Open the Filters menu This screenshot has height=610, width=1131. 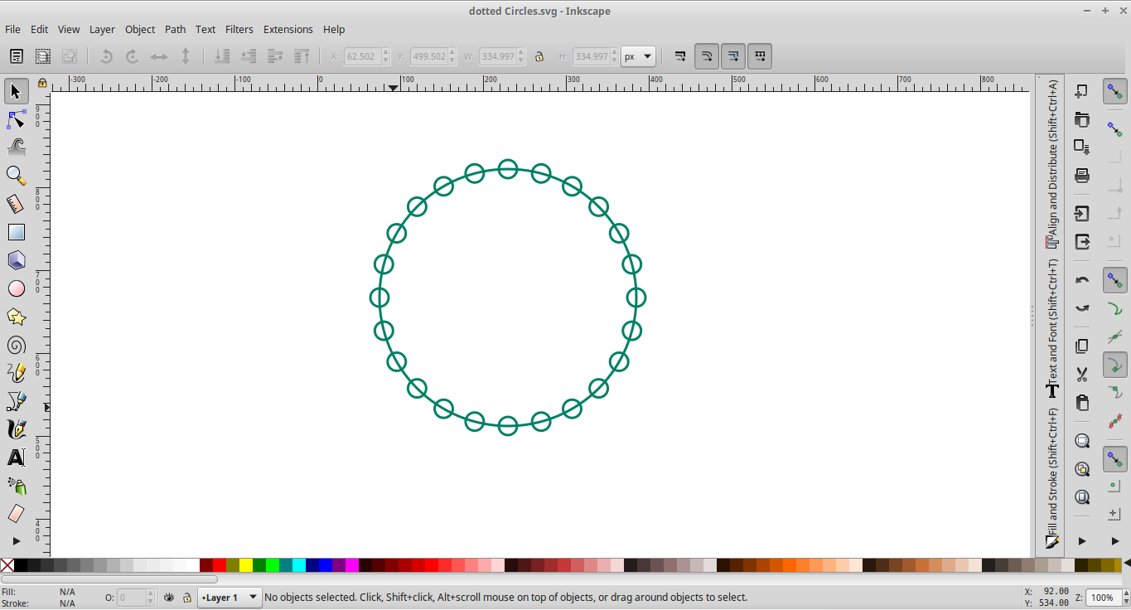(239, 29)
